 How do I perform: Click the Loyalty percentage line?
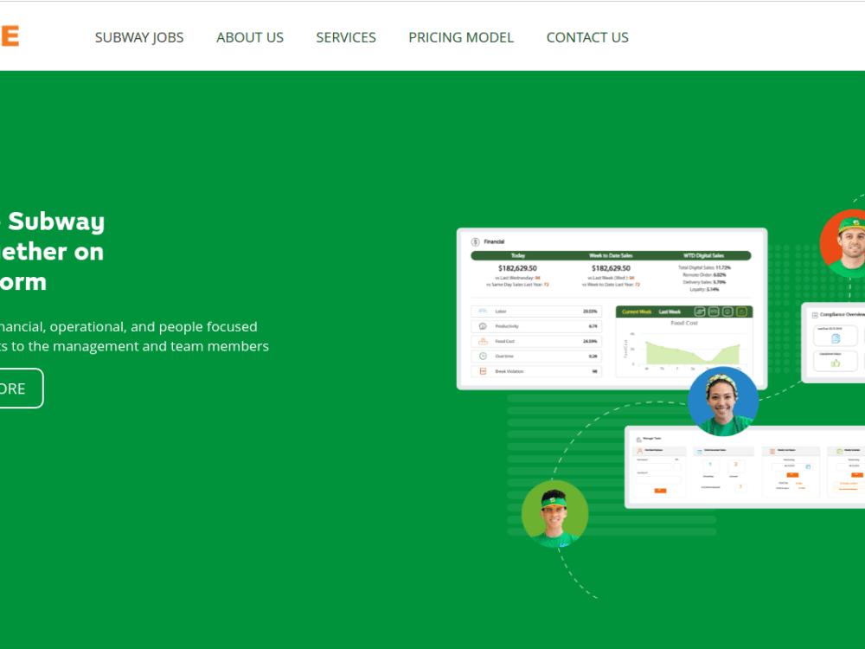704,289
